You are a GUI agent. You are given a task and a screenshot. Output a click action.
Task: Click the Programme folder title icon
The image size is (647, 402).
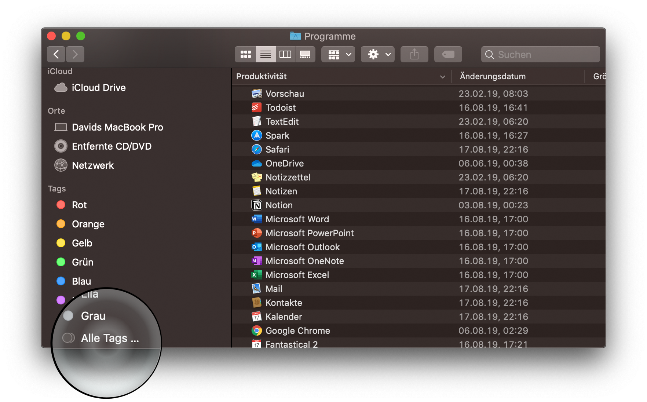tap(295, 36)
